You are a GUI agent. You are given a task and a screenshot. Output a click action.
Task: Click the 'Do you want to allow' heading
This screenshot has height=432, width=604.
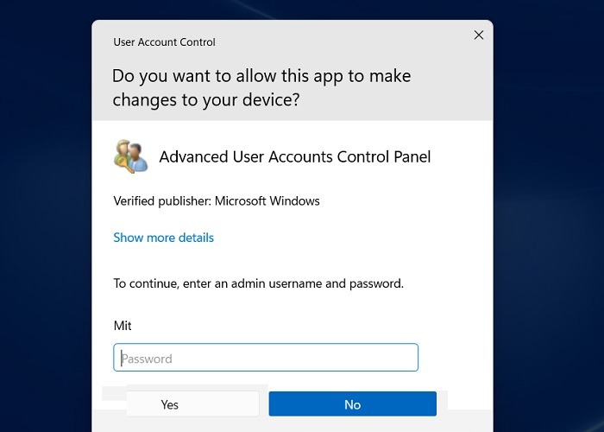(x=261, y=87)
